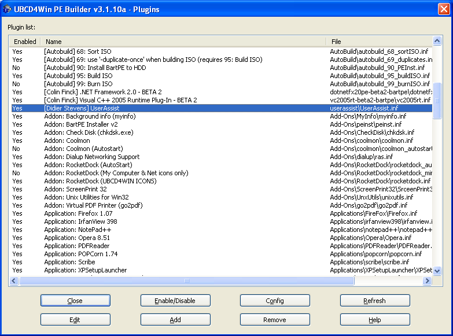Image resolution: width=453 pixels, height=336 pixels.
Task: Select 'Addon: Virtual PDF Printer (go2pdf)' row
Action: click(222, 205)
